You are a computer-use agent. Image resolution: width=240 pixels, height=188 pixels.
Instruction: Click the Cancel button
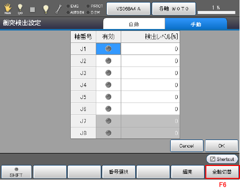[x=187, y=146]
